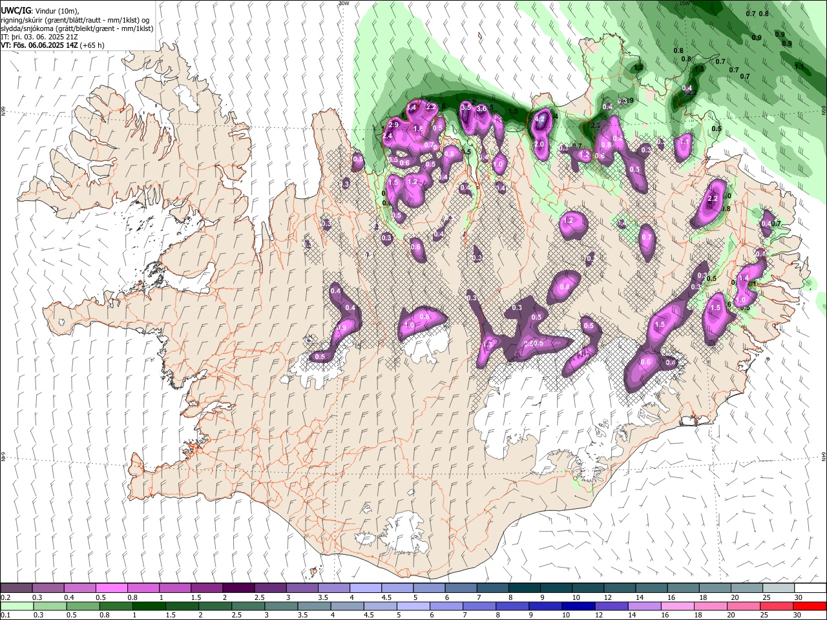Pick the upper-row purple swatch labeled 3
Image resolution: width=827 pixels, height=620 pixels.
tap(302, 588)
